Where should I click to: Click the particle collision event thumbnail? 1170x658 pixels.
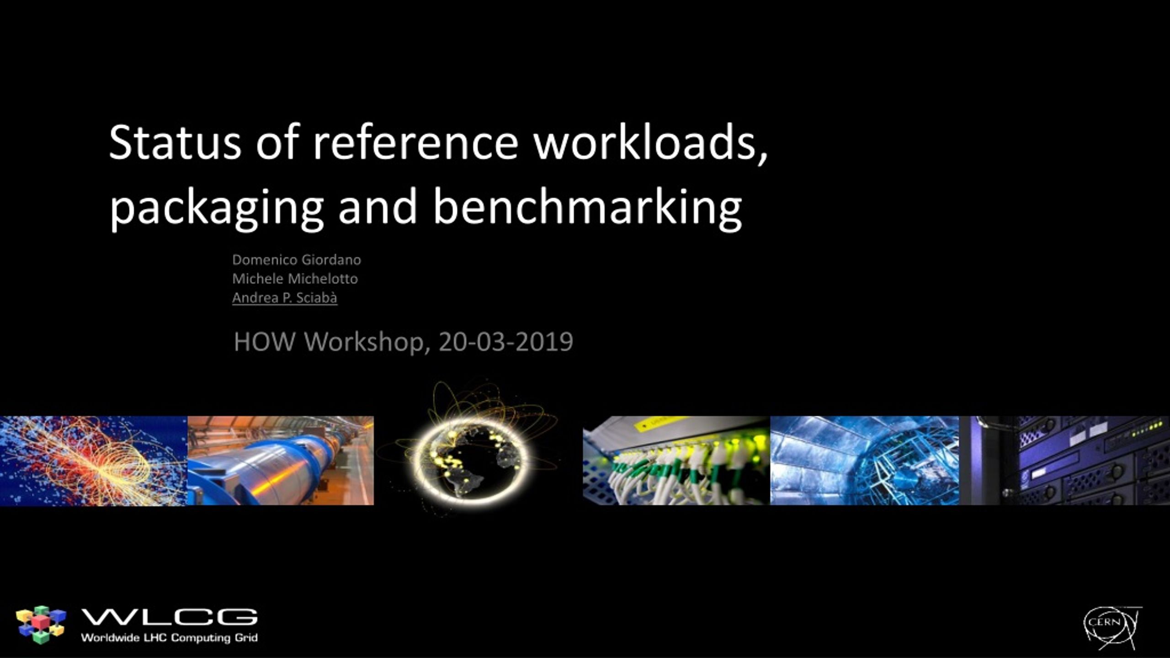pyautogui.click(x=93, y=461)
